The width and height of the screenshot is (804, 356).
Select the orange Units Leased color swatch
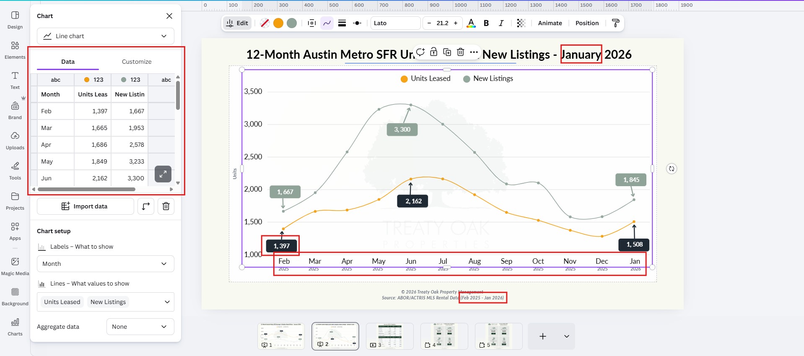pos(278,23)
